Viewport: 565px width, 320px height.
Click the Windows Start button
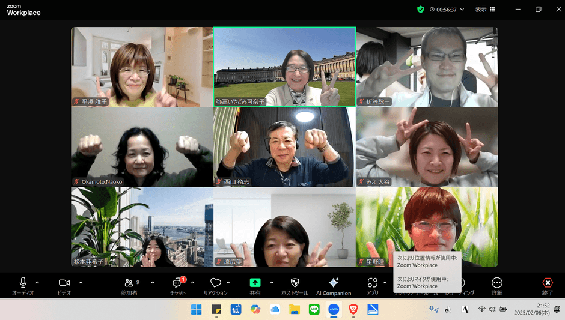pos(197,309)
